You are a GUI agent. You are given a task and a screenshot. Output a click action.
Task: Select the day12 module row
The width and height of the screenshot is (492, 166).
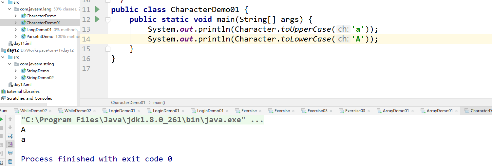39,50
